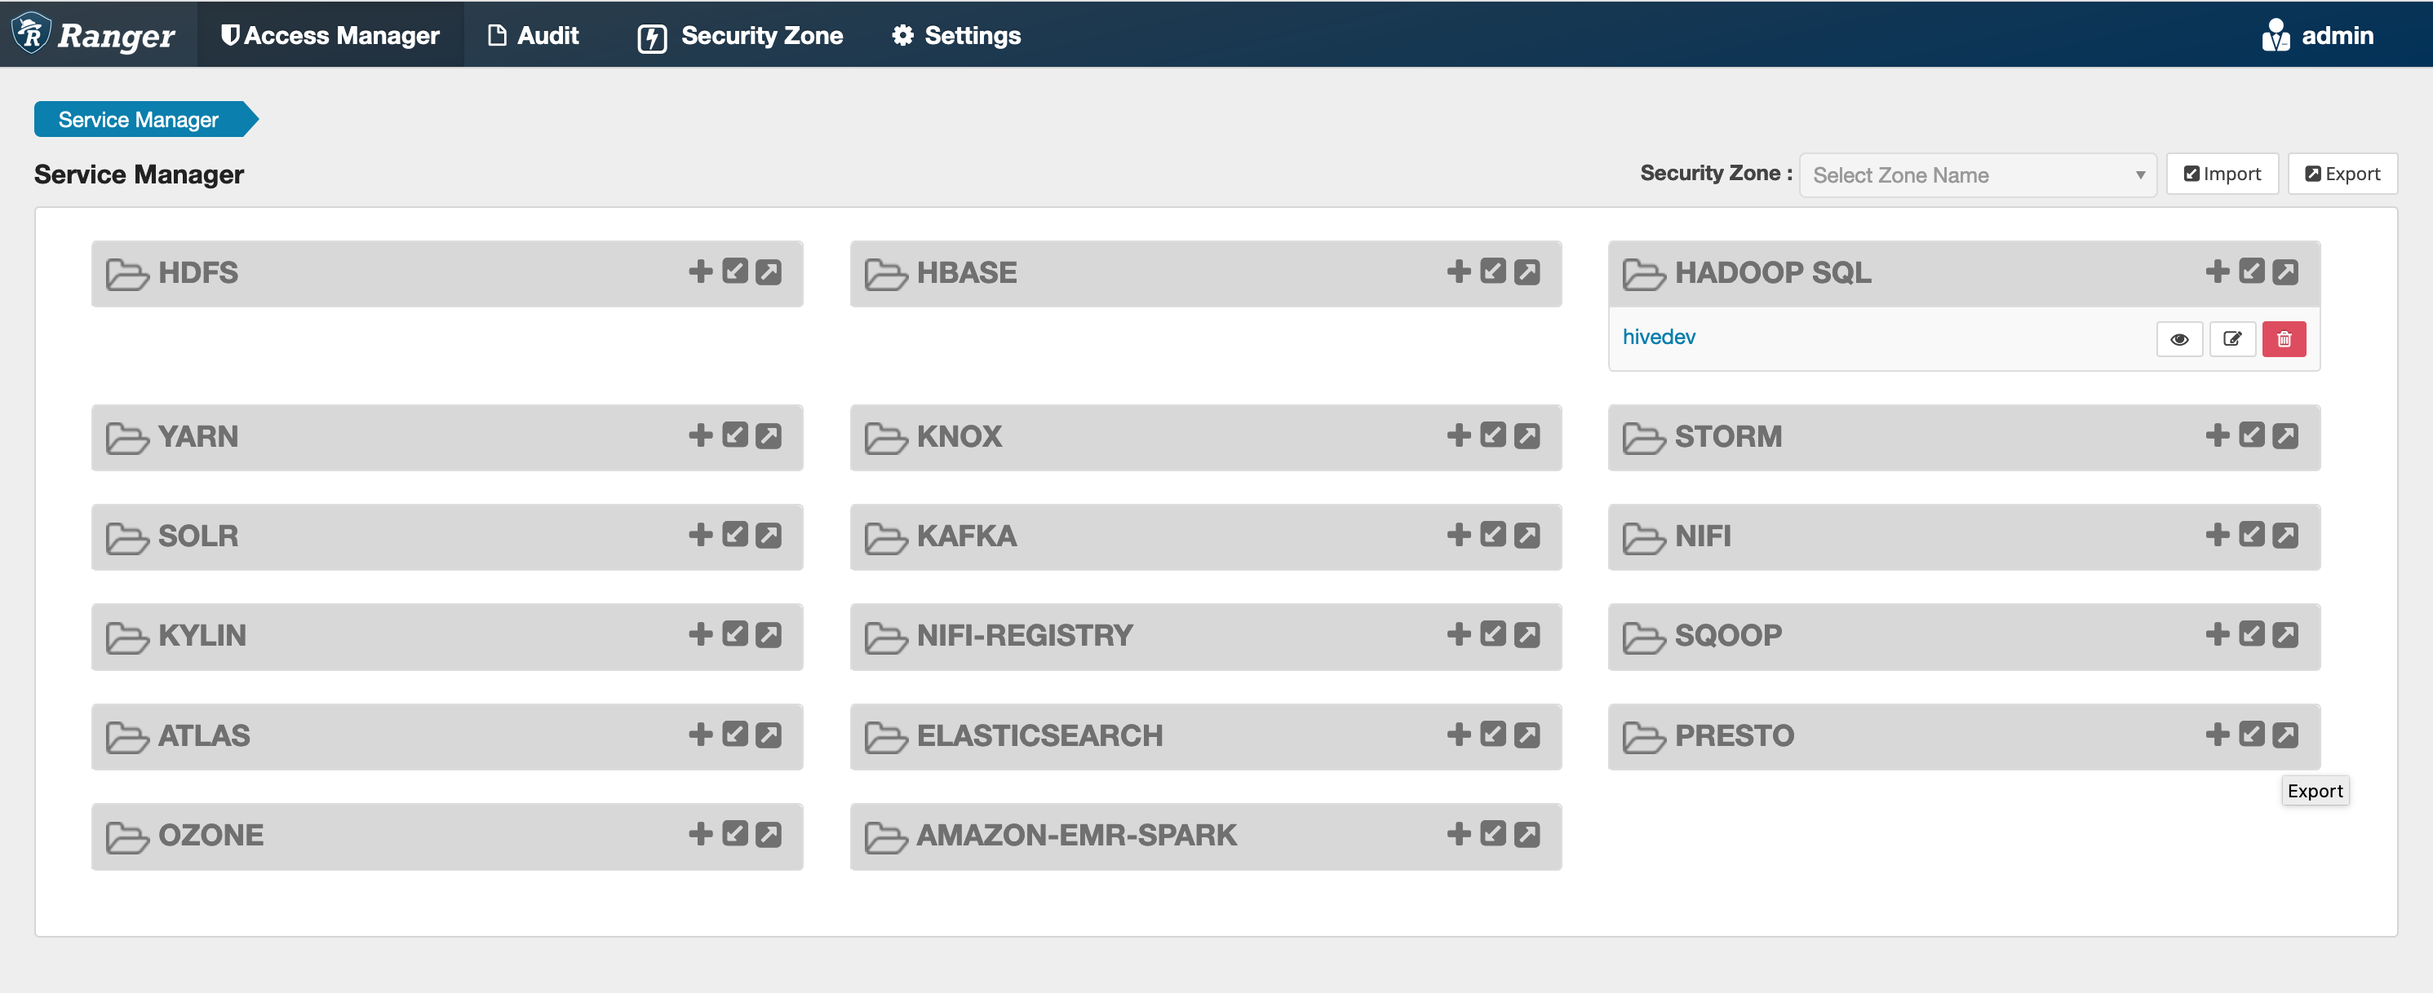Click the Export button top right
The height and width of the screenshot is (993, 2433).
point(2343,174)
